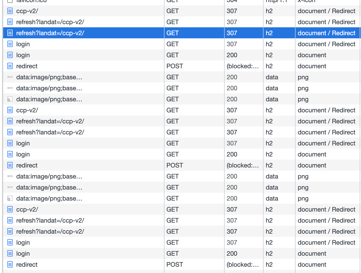Image resolution: width=361 pixels, height=273 pixels.
Task: Select the blocked POST redirect request
Action: [x=27, y=66]
